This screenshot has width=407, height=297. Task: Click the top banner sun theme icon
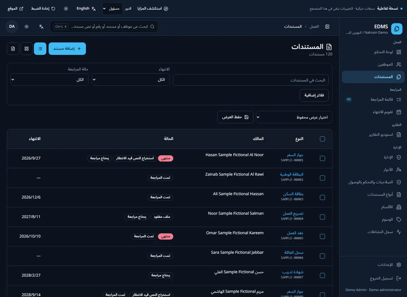(x=66, y=8)
